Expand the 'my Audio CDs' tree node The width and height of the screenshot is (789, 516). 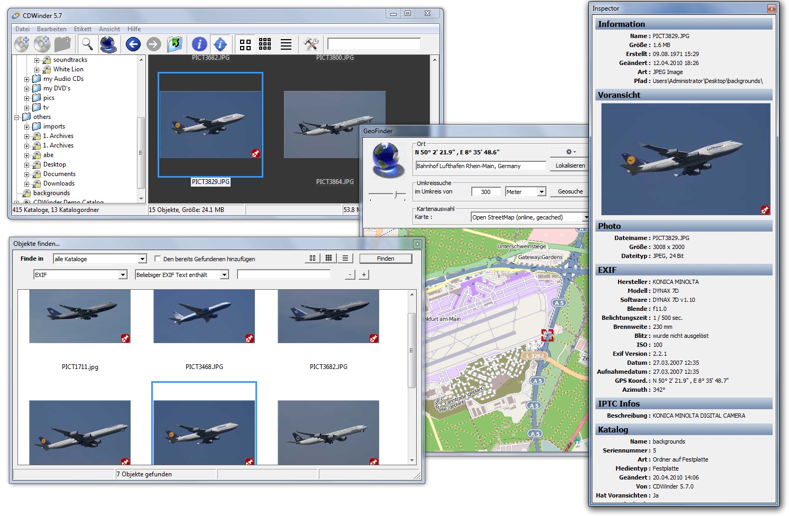(26, 79)
